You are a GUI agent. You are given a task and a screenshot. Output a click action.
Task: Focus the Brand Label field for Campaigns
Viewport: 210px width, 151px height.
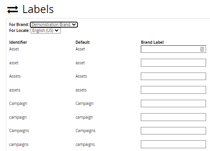tap(173, 131)
